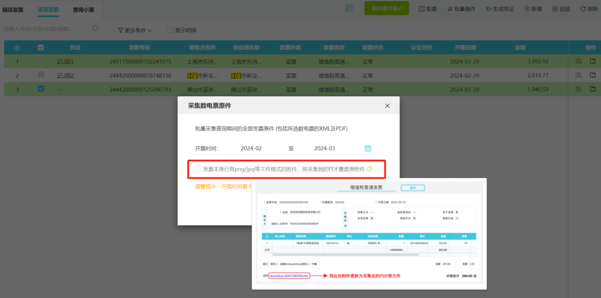View invoice details for row 3,892.92
The width and height of the screenshot is (601, 298).
point(579,61)
